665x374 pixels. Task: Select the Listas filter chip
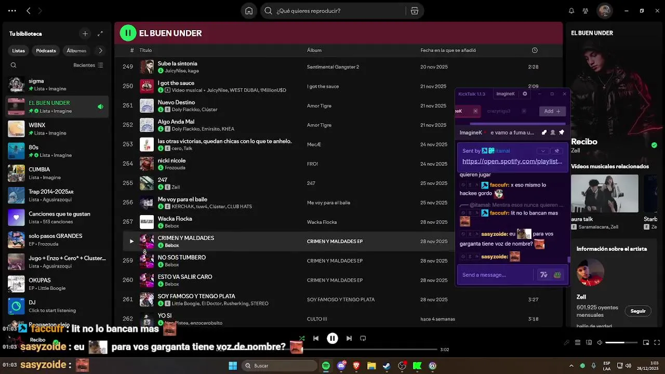(x=19, y=51)
